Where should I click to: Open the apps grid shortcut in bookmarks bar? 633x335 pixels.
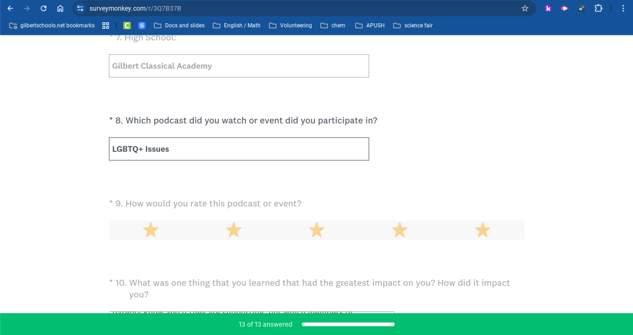point(106,25)
